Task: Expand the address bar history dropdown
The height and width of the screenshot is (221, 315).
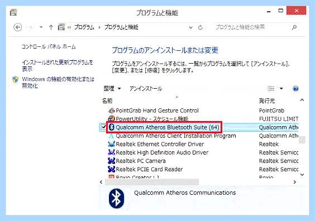Action: (x=190, y=27)
